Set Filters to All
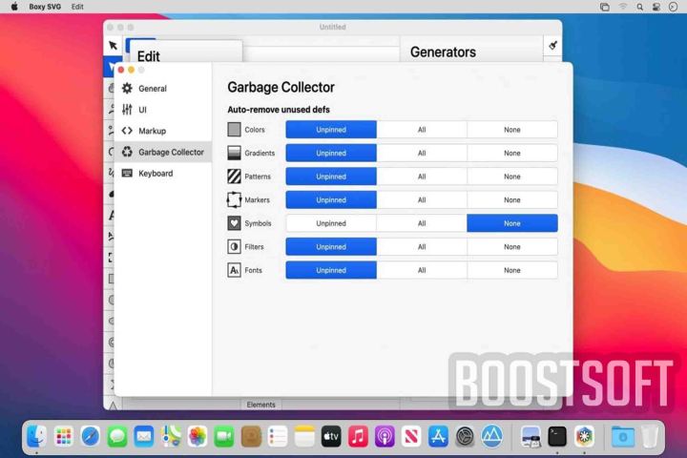The image size is (687, 458). coord(422,247)
